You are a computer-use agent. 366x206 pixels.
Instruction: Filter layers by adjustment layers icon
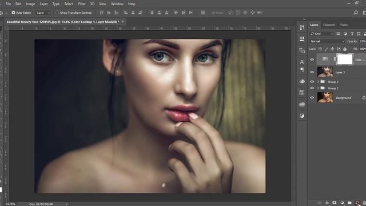[x=345, y=34]
